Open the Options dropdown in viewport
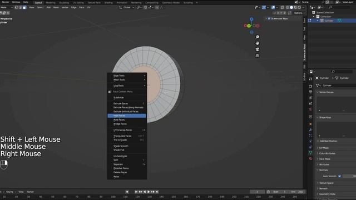 click(299, 13)
